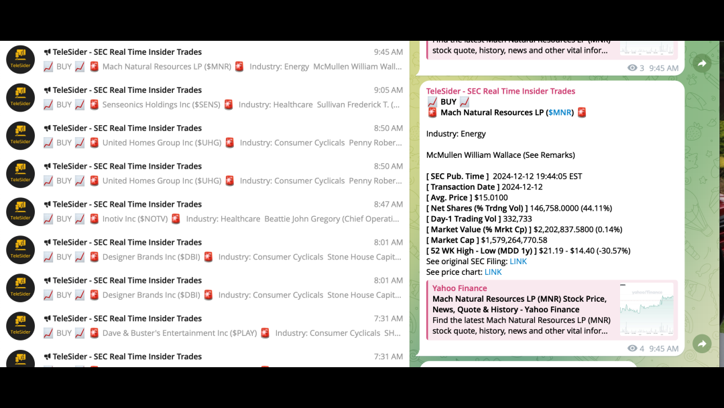This screenshot has width=724, height=408.
Task: Click TeleSider avatar on Dave & Buster's row
Action: pos(20,326)
